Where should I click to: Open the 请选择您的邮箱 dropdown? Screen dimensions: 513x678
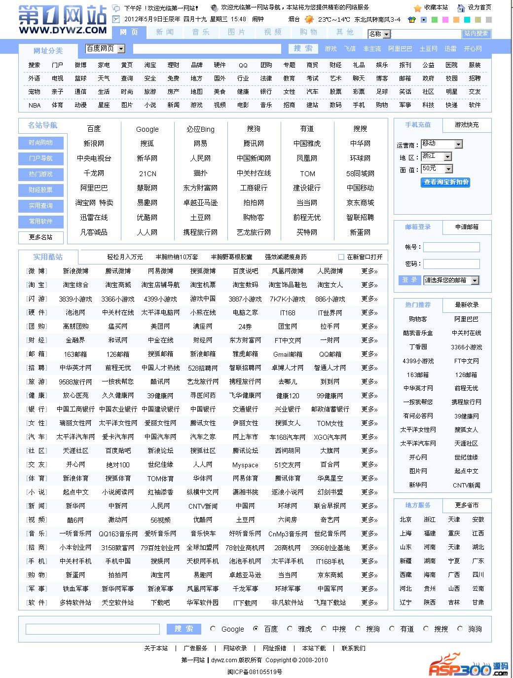tap(451, 280)
